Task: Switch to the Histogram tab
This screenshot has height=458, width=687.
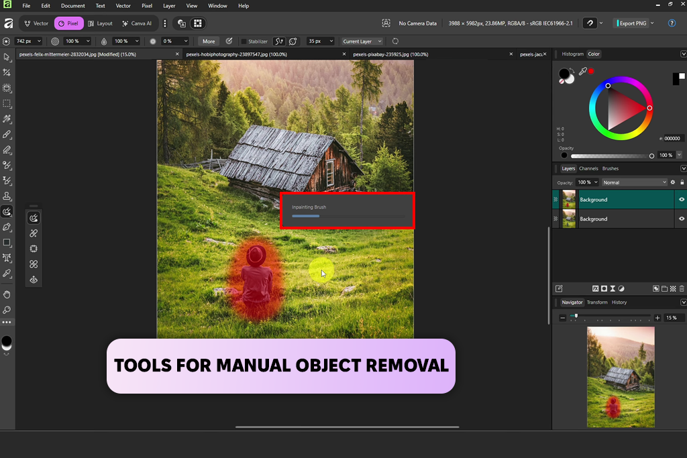Action: coord(573,54)
